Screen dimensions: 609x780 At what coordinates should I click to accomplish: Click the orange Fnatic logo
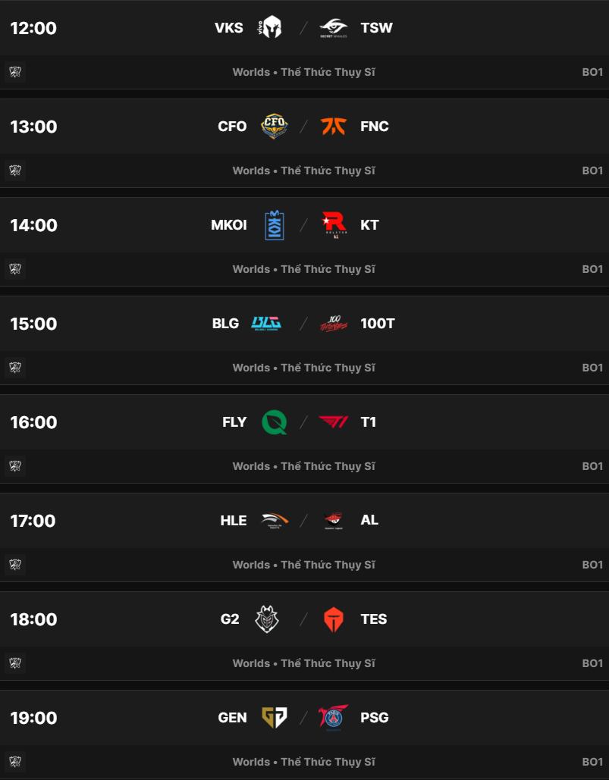pyautogui.click(x=333, y=127)
